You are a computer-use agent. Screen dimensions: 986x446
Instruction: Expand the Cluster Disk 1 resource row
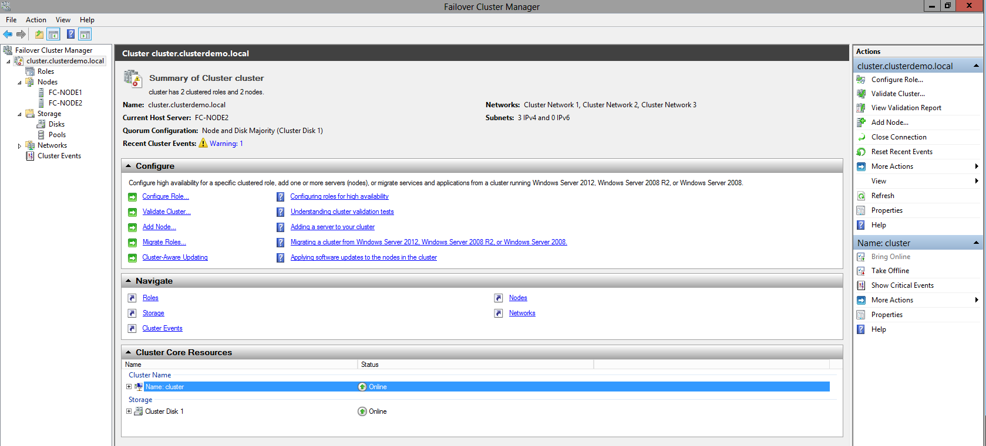tap(129, 411)
